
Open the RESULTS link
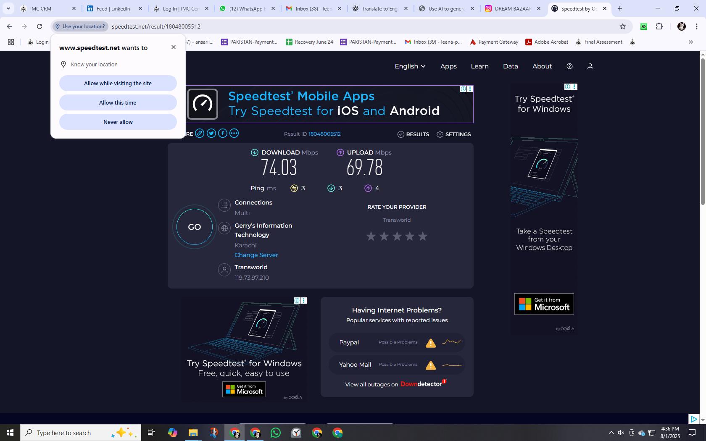413,134
